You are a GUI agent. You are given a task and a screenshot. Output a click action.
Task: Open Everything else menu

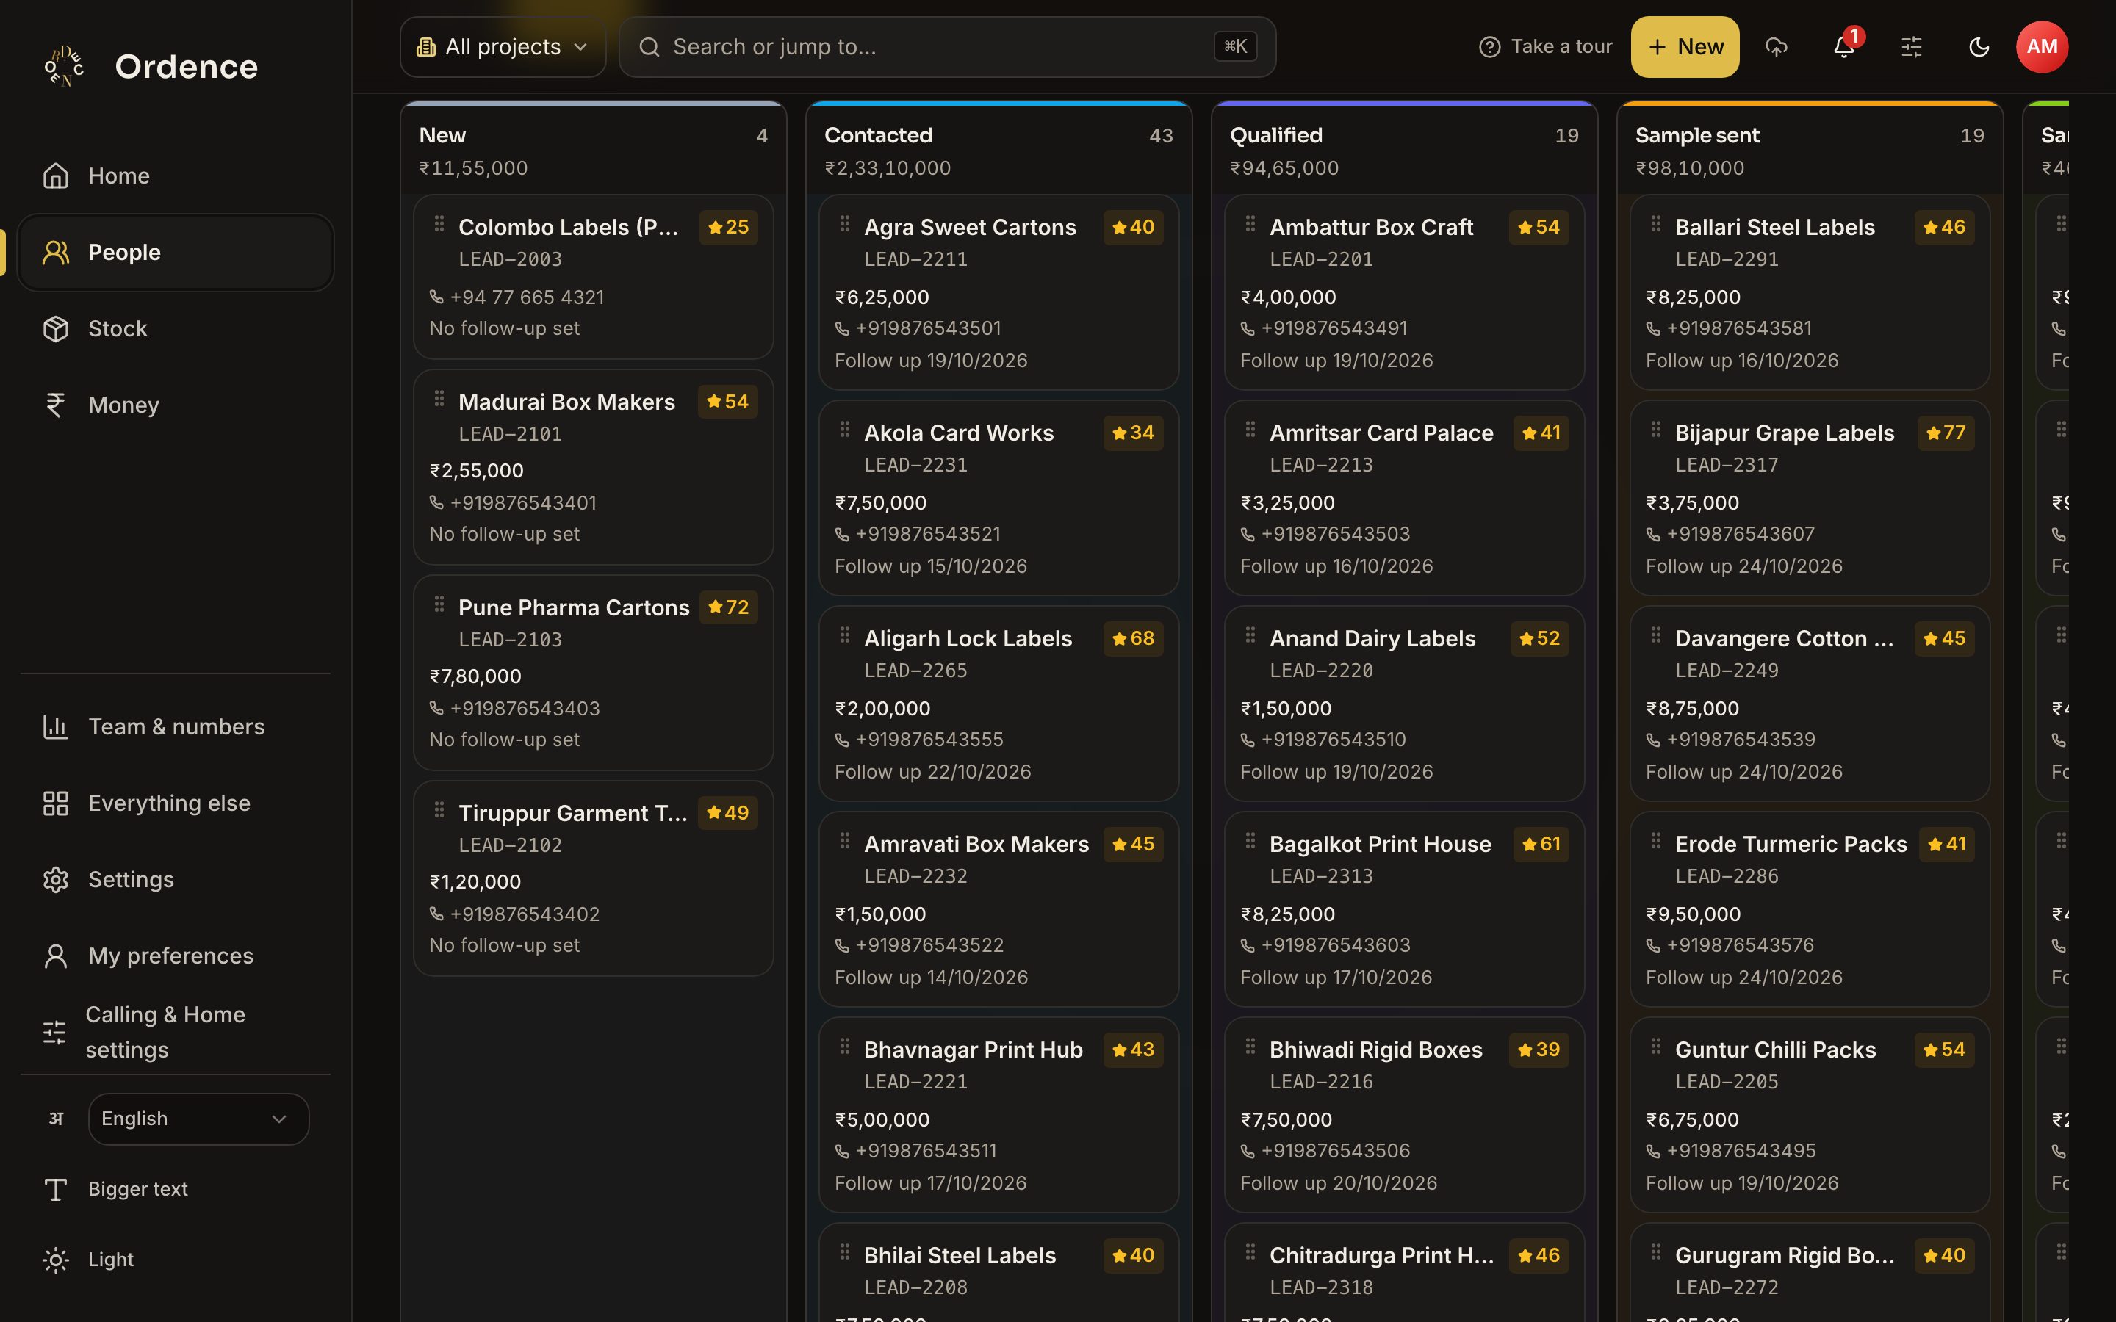[175, 803]
